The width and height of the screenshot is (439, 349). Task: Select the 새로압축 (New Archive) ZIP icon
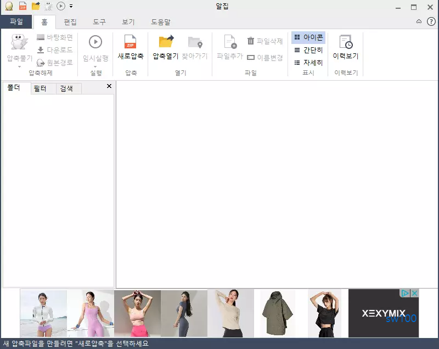tap(131, 43)
